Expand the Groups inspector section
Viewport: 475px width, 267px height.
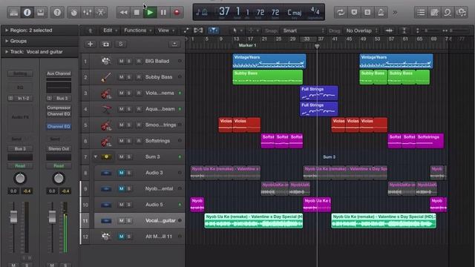tap(7, 41)
